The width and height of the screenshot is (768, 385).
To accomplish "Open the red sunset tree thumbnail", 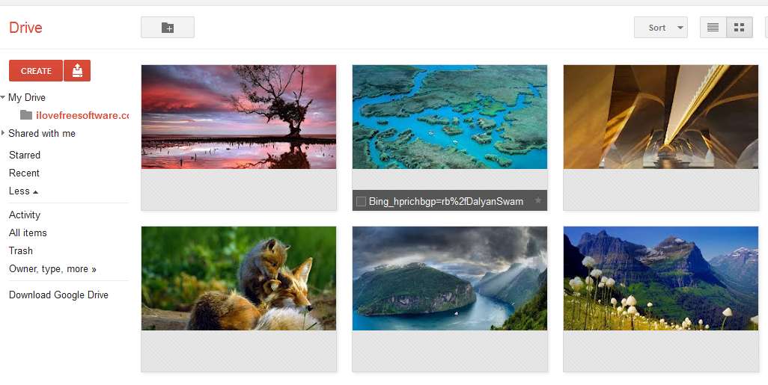I will (239, 117).
